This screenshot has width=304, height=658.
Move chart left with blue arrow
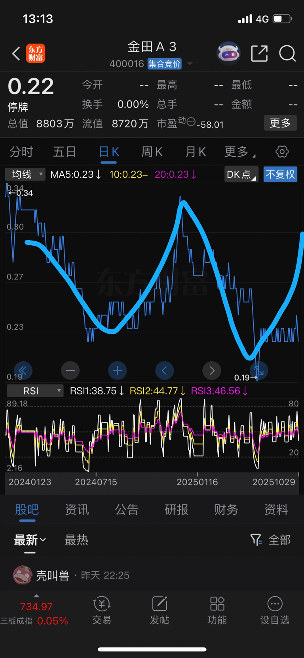(164, 371)
